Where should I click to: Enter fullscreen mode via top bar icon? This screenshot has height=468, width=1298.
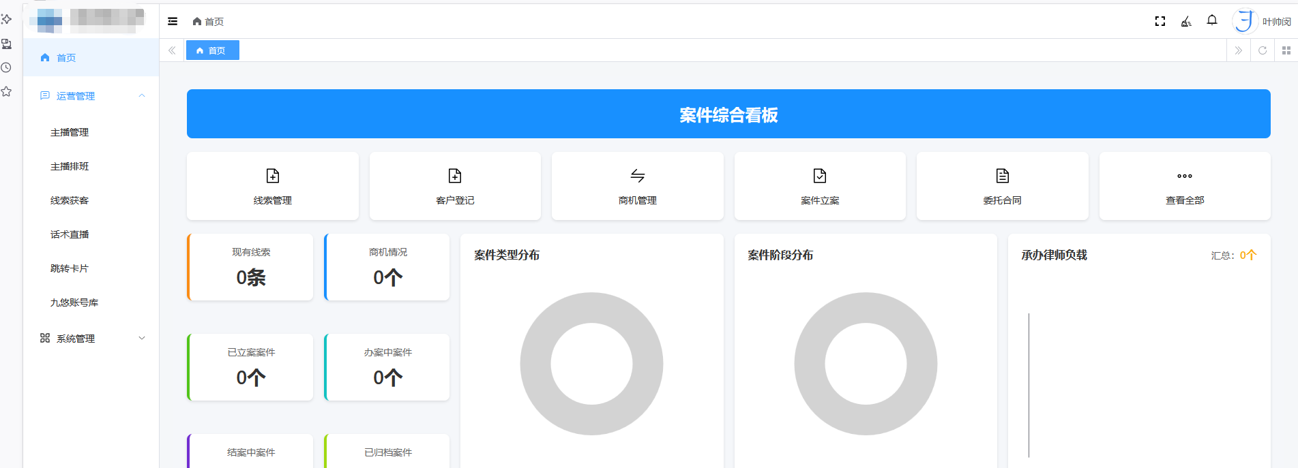click(x=1160, y=22)
